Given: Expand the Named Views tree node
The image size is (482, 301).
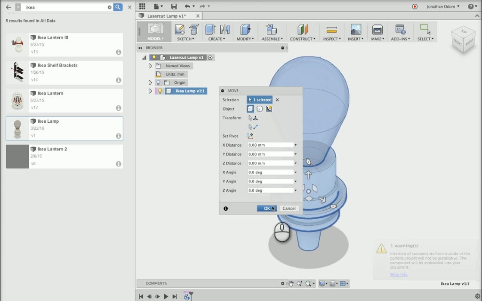Looking at the screenshot, I should coord(150,66).
